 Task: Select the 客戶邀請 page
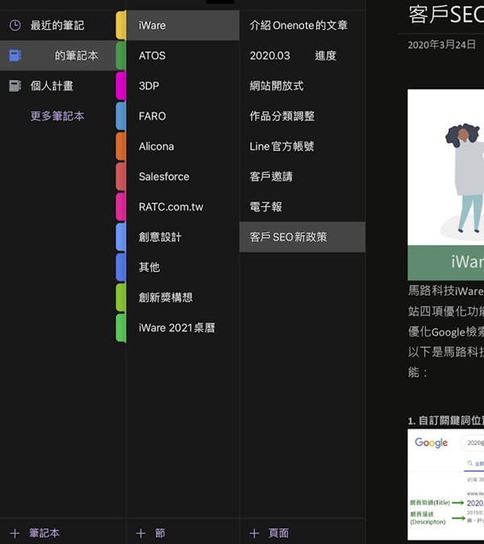(302, 176)
